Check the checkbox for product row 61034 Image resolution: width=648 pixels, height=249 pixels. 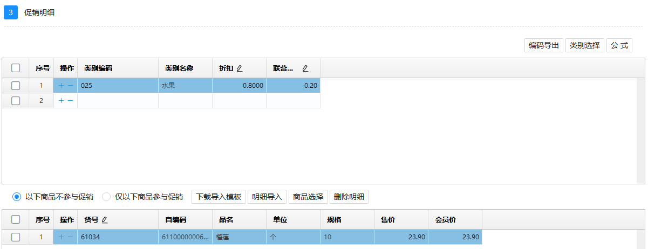click(16, 237)
